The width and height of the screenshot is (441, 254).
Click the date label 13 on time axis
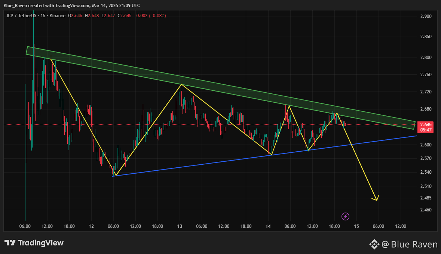click(x=180, y=226)
